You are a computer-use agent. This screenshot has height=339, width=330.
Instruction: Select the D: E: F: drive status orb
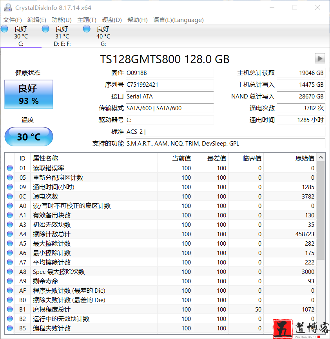[x=45, y=29]
